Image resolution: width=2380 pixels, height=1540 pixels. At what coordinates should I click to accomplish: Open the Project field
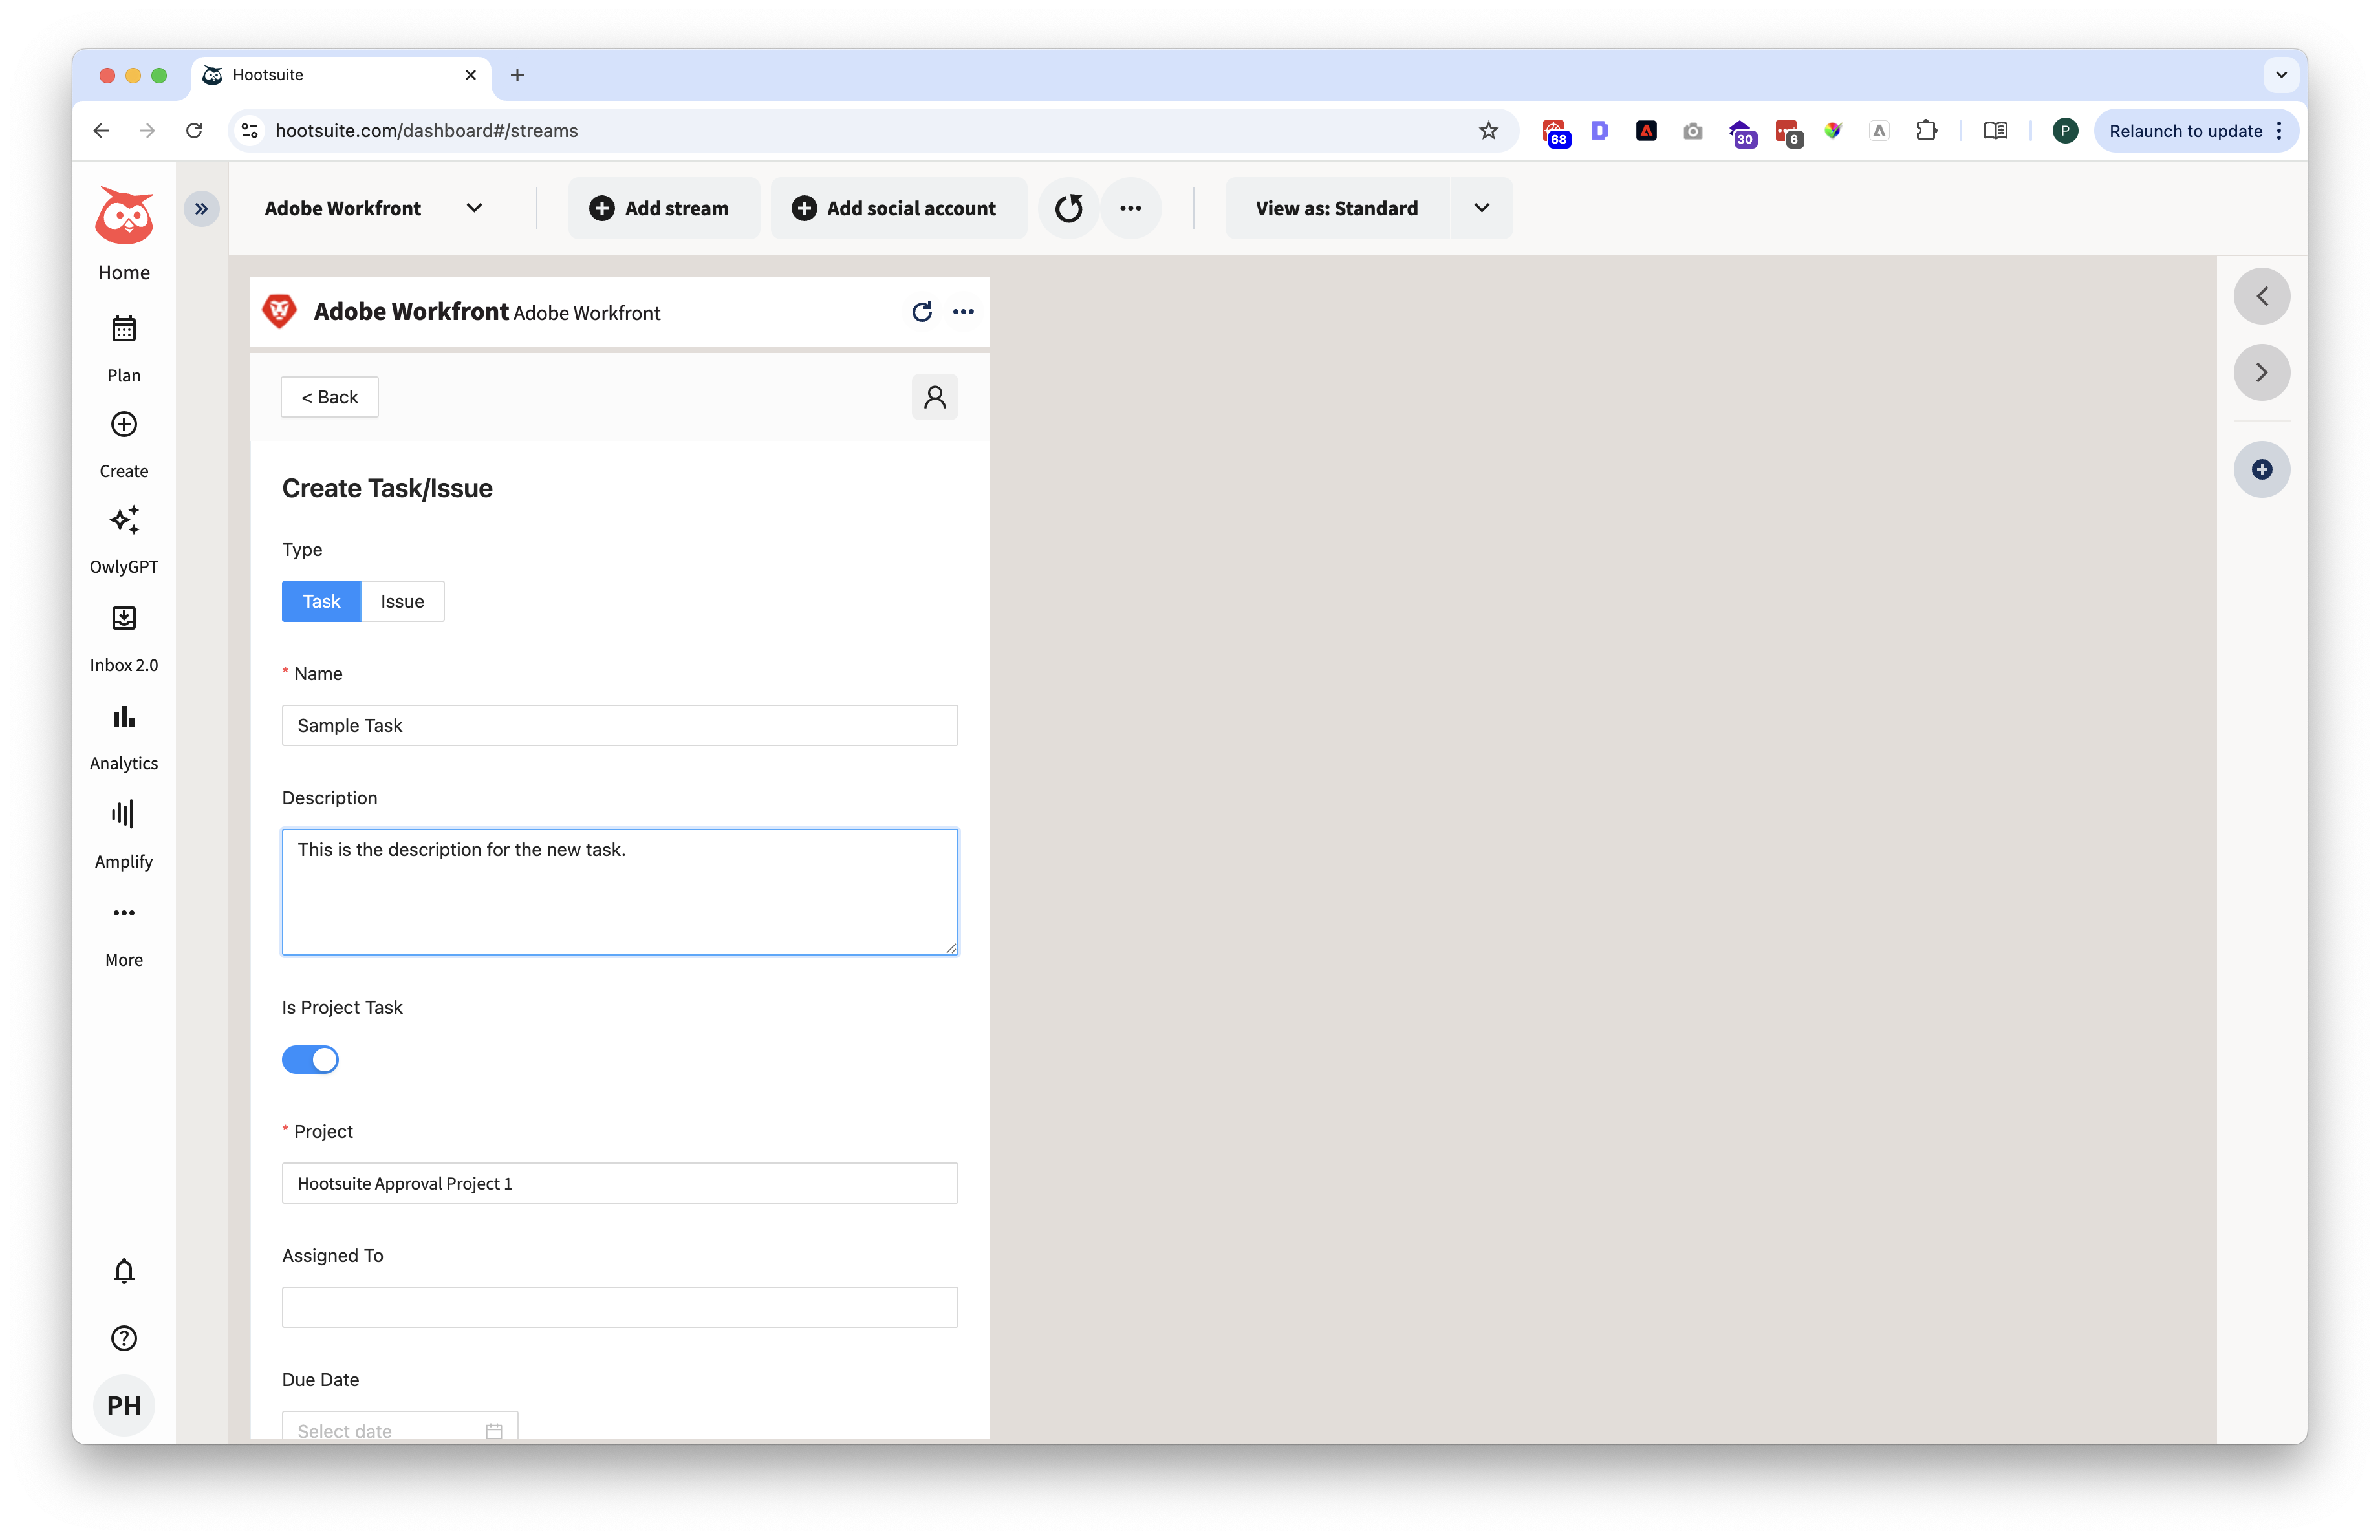point(620,1184)
